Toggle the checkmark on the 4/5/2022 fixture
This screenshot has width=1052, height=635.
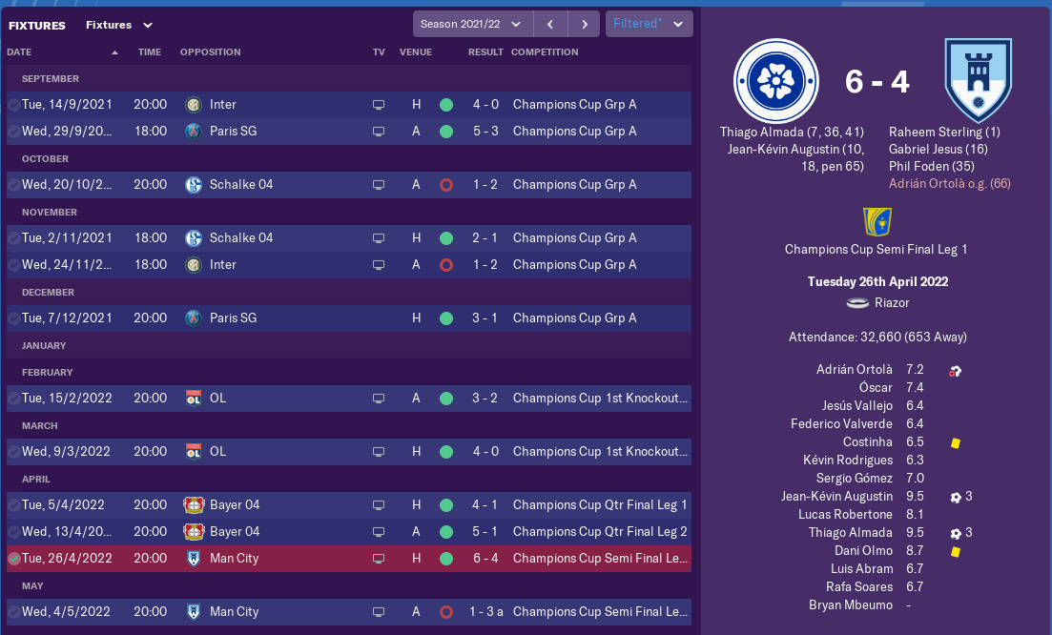tap(13, 611)
